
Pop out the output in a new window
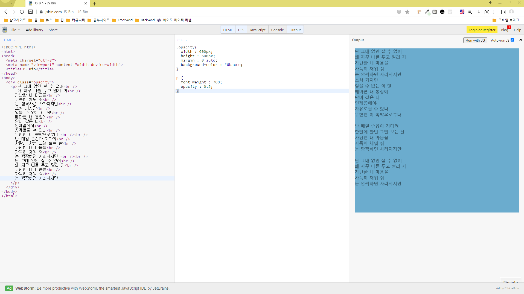click(520, 40)
